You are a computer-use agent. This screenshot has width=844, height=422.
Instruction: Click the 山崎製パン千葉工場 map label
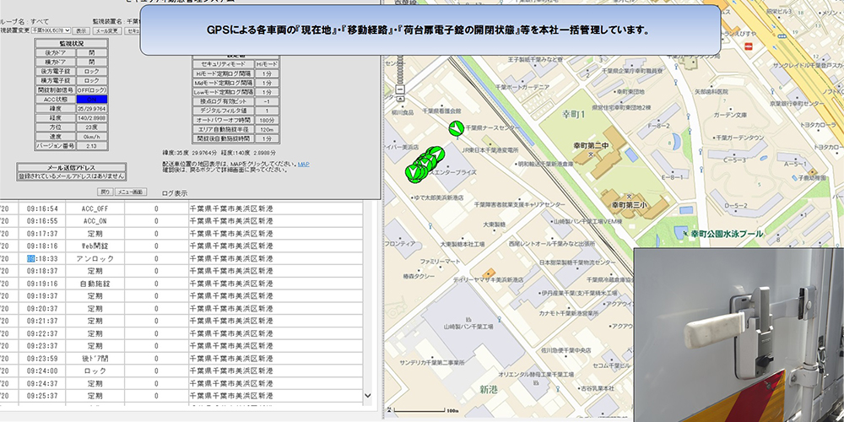(x=468, y=327)
